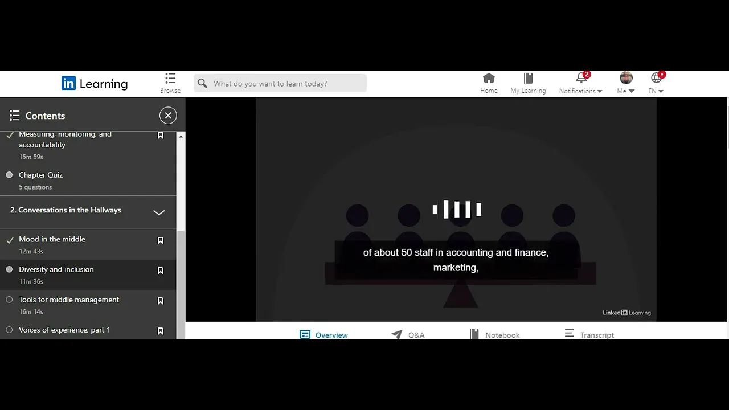Open My Learning icon

(x=528, y=78)
